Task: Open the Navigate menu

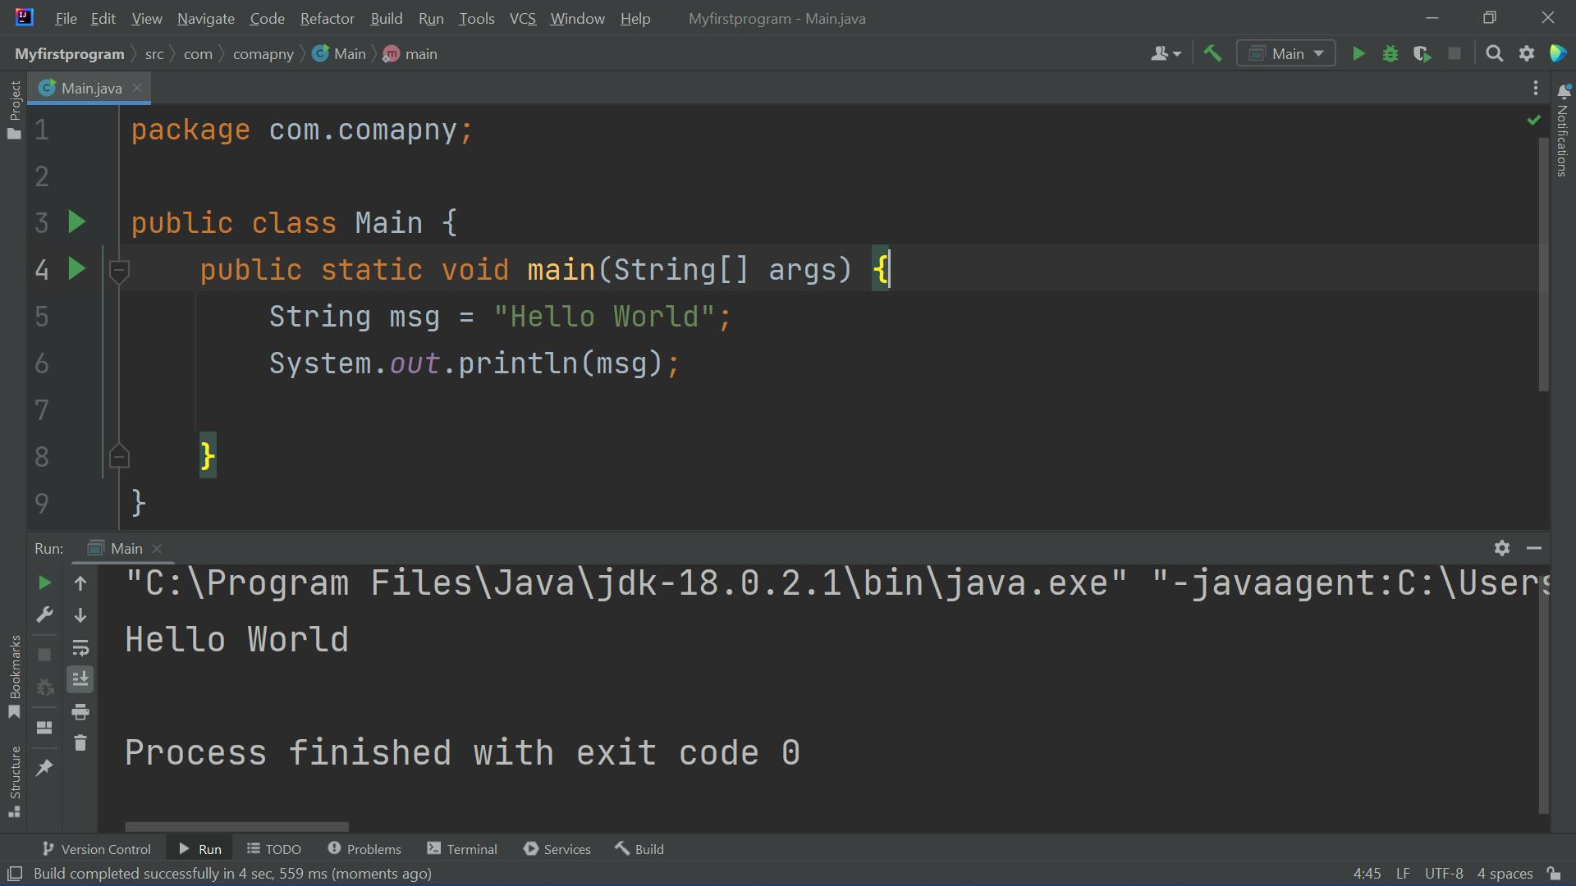Action: coord(205,18)
